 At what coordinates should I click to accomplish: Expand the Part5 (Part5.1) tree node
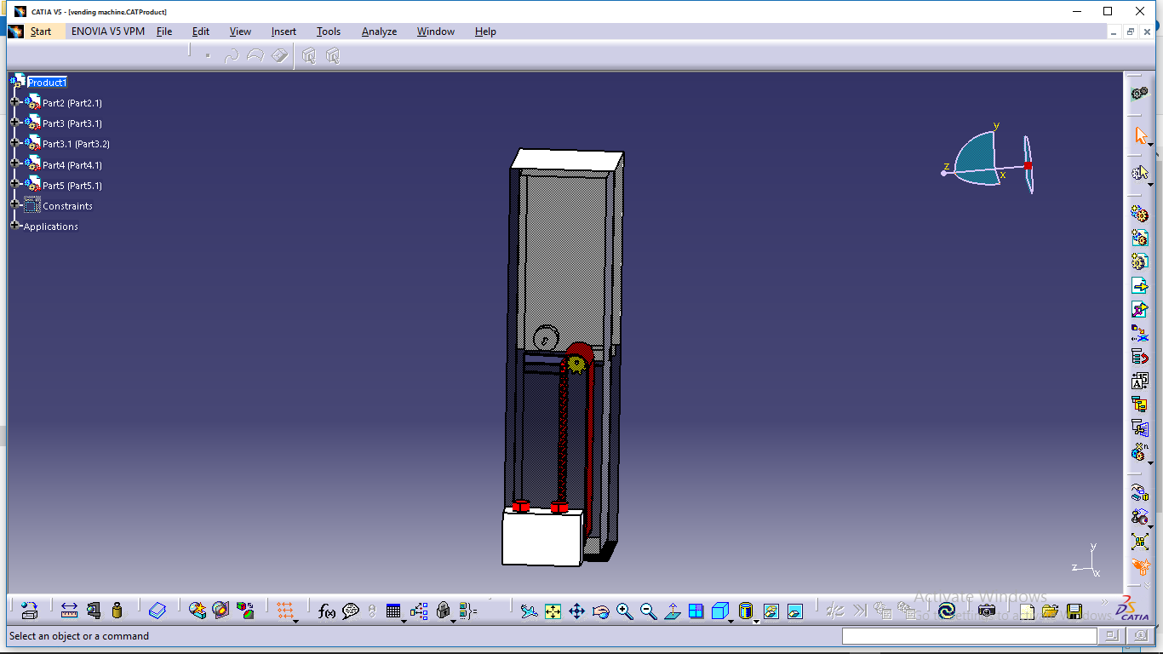click(14, 184)
